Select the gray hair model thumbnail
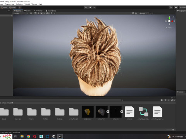The width and height of the screenshot is (186, 139). tap(102, 112)
